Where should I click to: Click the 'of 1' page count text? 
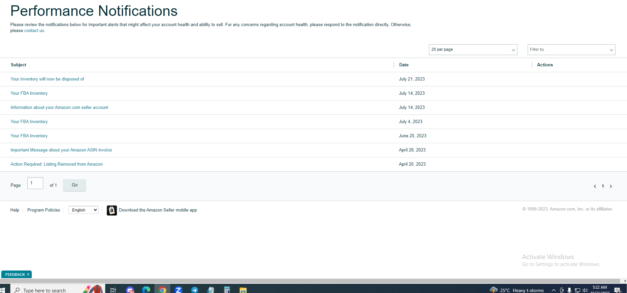(53, 185)
